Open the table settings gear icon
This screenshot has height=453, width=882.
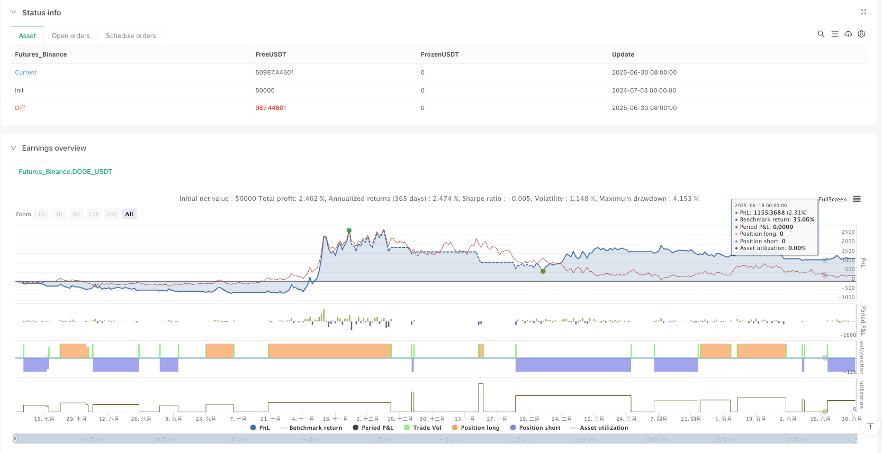[861, 34]
